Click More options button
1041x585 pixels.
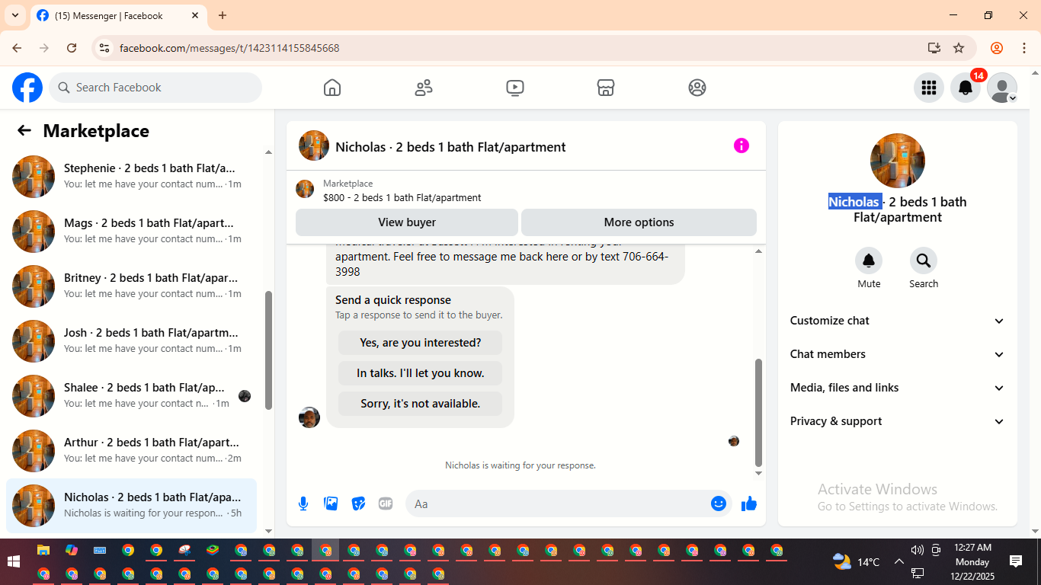coord(639,222)
